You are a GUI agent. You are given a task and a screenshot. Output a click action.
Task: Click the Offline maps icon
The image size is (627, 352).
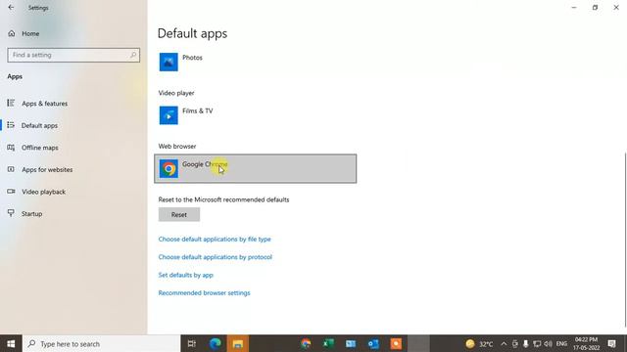pos(11,148)
